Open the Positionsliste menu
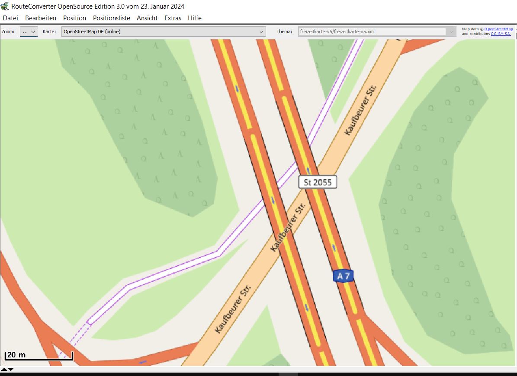This screenshot has height=376, width=517. (x=111, y=18)
